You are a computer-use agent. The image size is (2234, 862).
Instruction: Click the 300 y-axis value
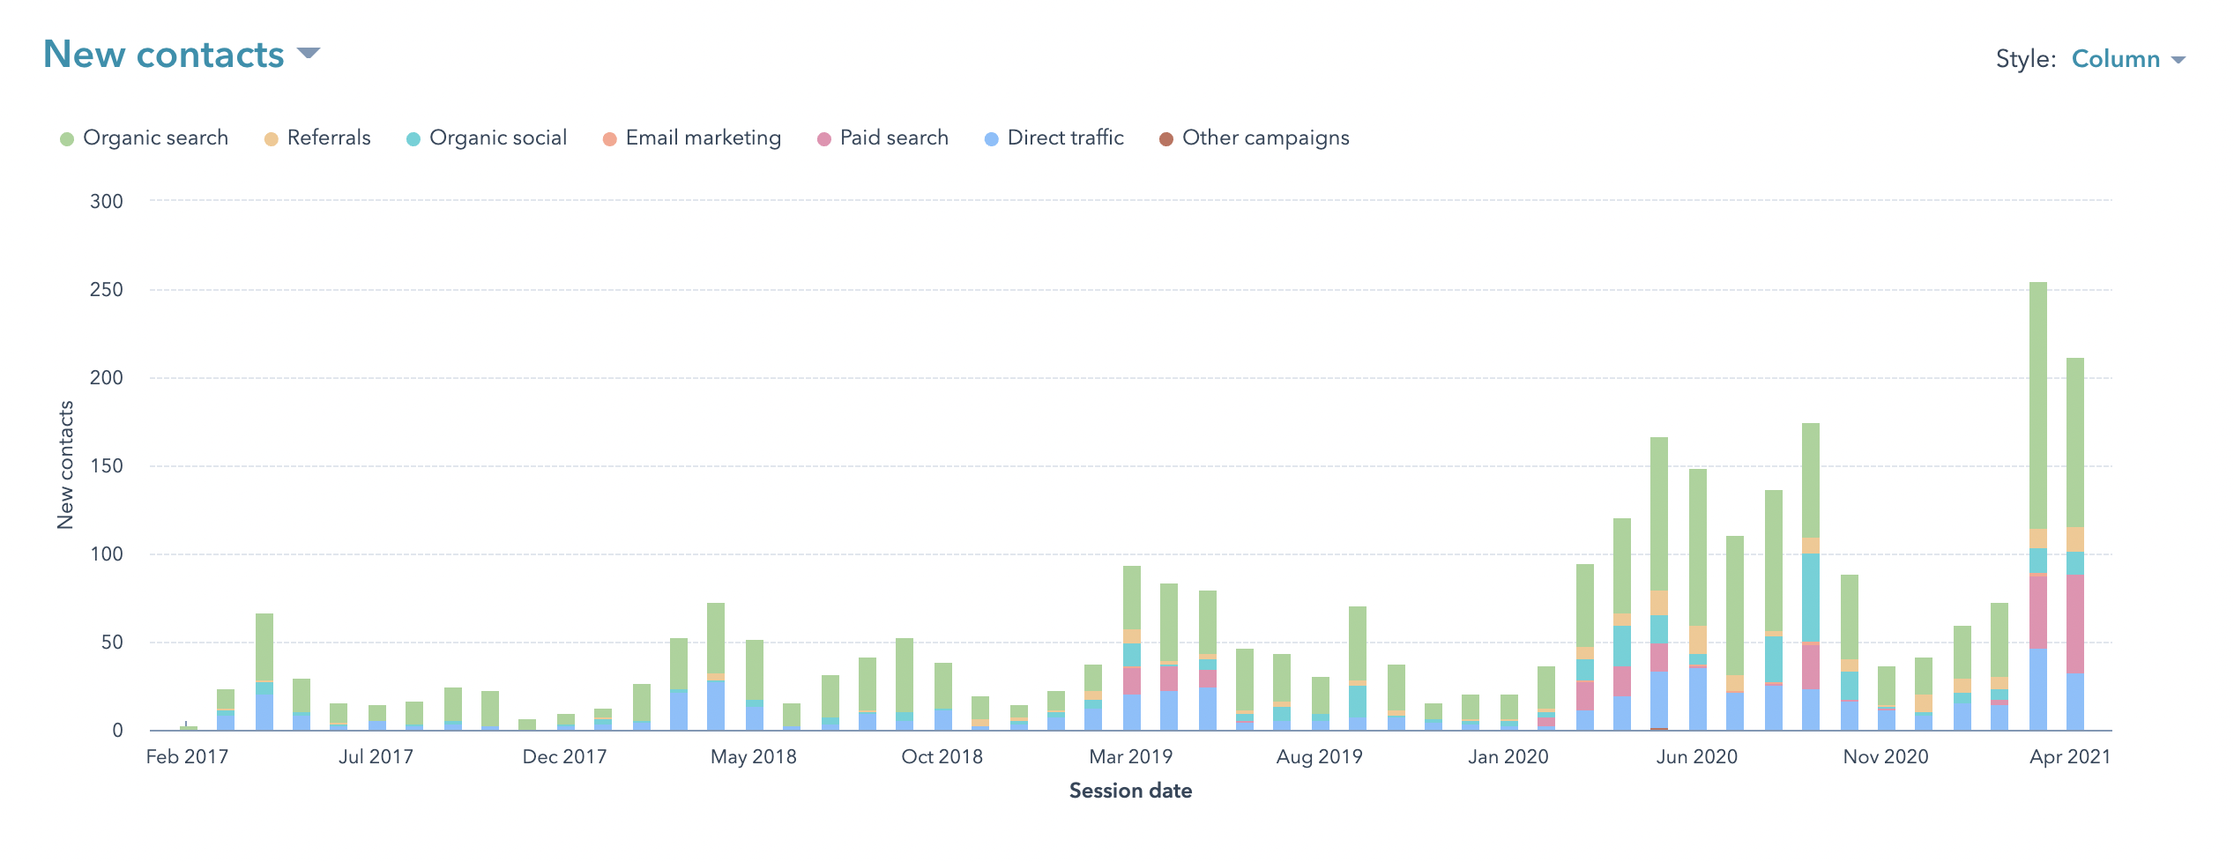point(107,202)
